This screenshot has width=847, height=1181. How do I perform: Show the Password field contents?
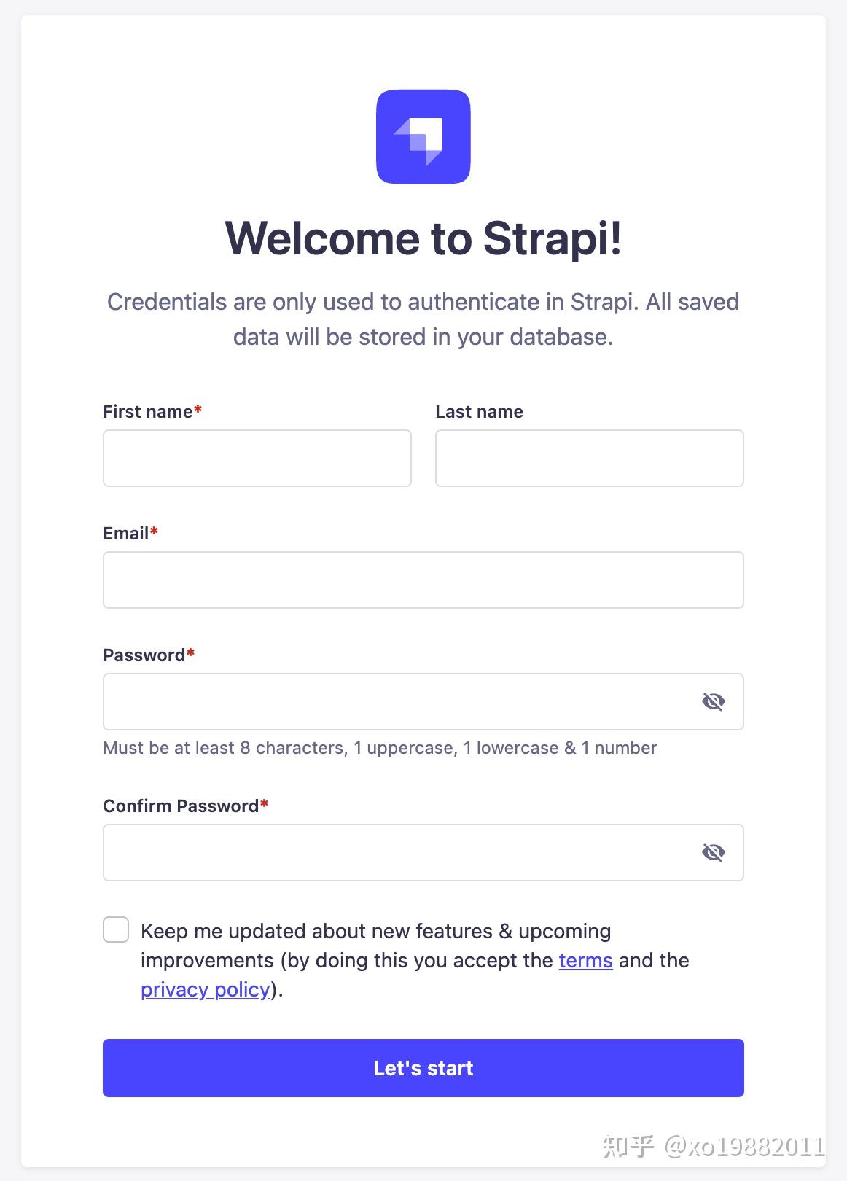(713, 701)
